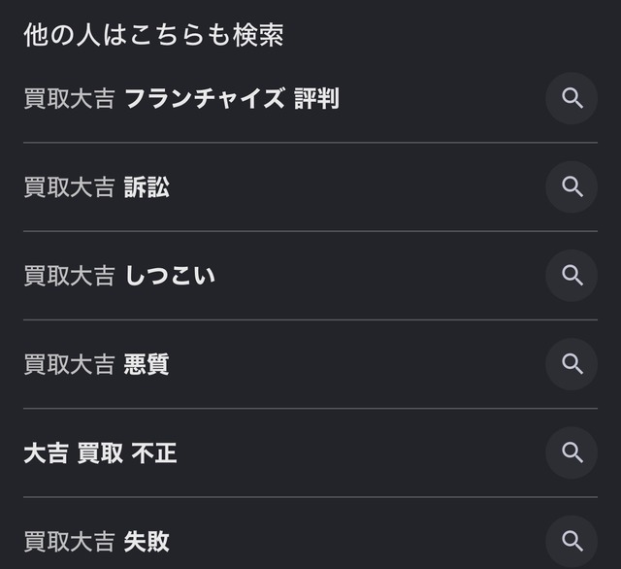Click the bold 悪質 keyword
This screenshot has height=569, width=621.
pyautogui.click(x=147, y=364)
